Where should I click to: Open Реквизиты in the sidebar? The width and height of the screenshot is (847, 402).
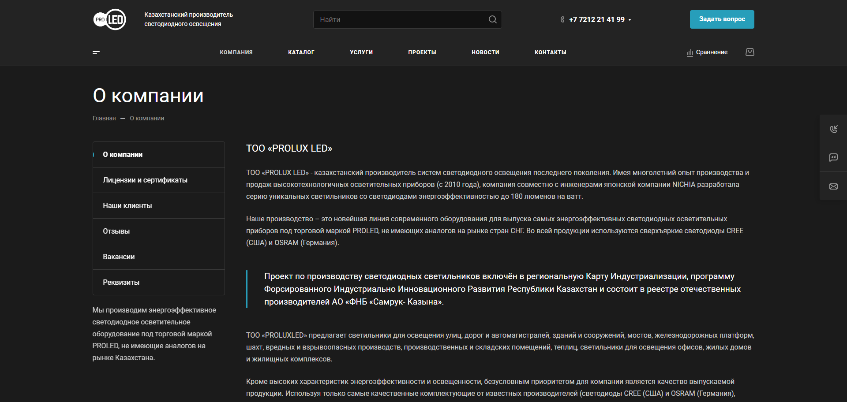coord(159,282)
